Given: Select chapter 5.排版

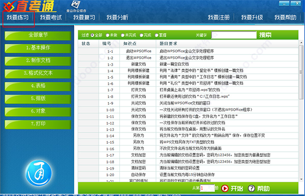Looking at the screenshot, I should point(38,99).
